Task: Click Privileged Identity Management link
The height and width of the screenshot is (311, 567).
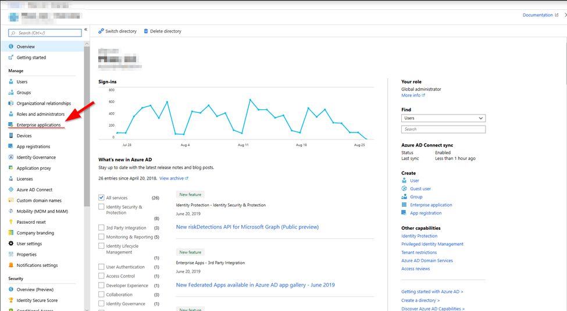Action: pyautogui.click(x=432, y=244)
